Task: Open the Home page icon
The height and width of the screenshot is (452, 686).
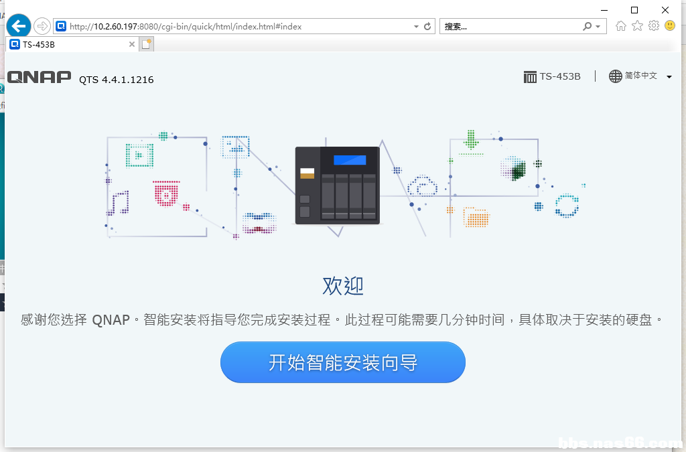Action: point(621,25)
